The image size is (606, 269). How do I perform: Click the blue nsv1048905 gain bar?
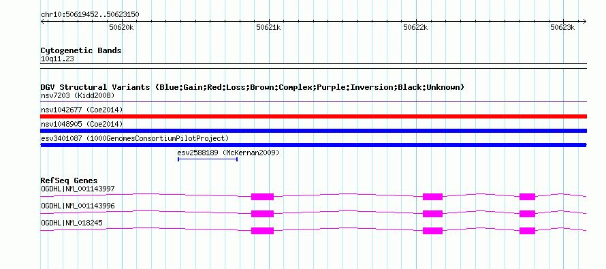click(x=313, y=131)
